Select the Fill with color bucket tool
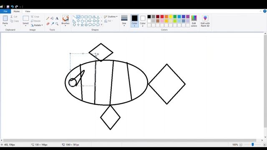 tap(53, 18)
